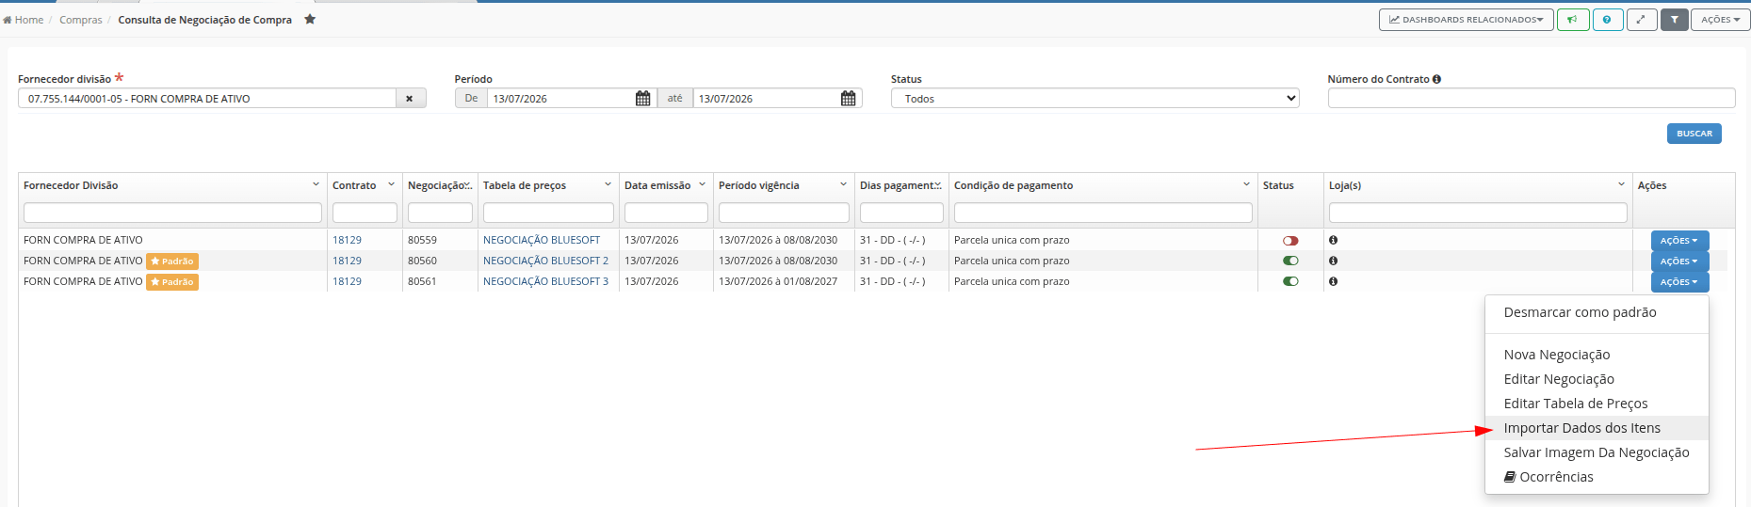
Task: Click Padrão star badge on the 80561 row
Action: pos(172,282)
